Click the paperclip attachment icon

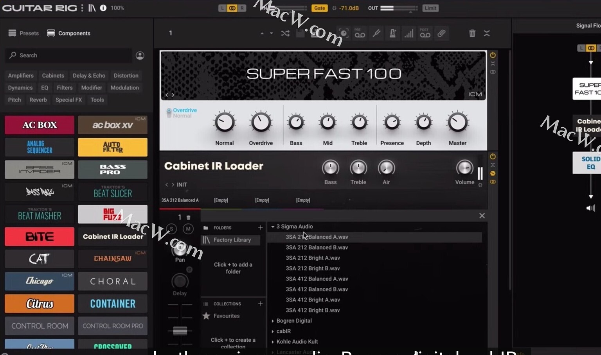click(441, 33)
